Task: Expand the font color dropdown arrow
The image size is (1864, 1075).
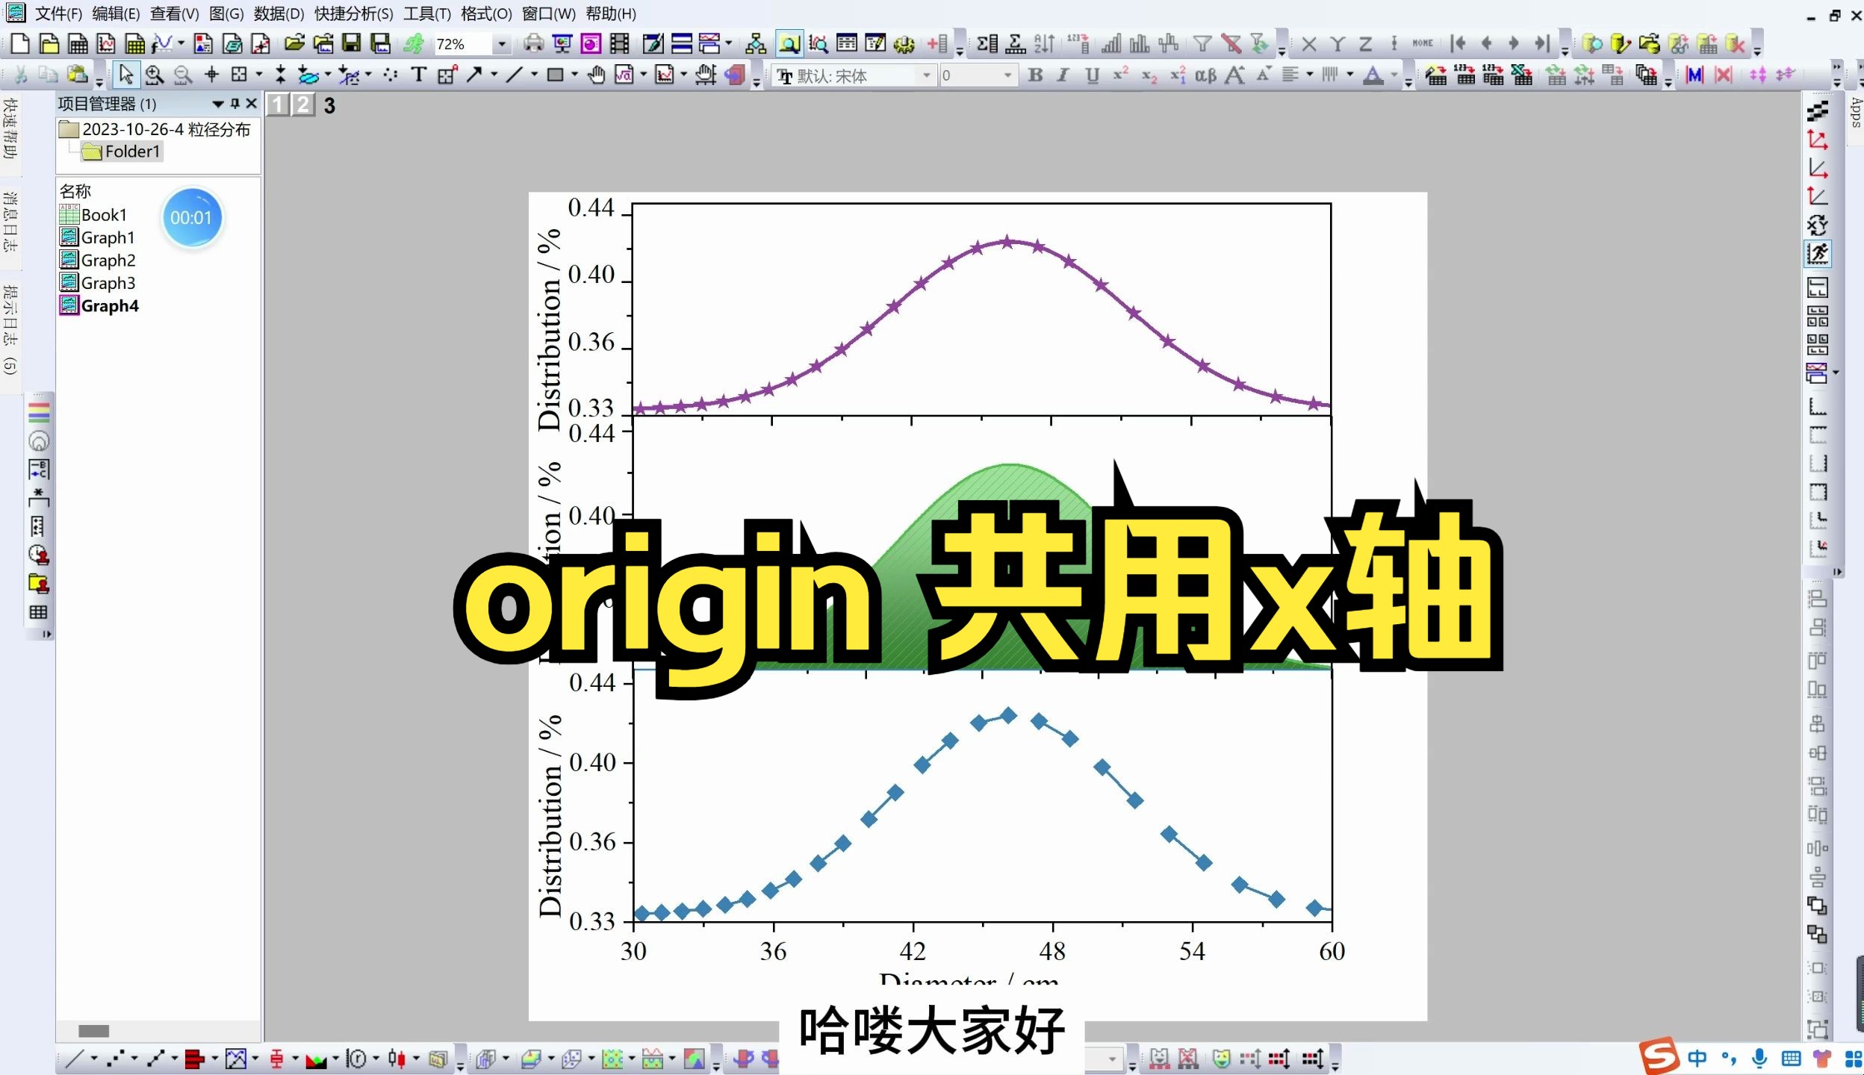Action: 1394,75
